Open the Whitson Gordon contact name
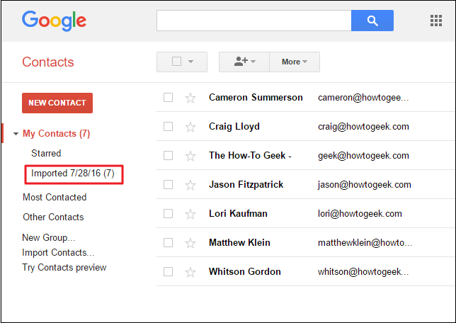 pos(245,271)
